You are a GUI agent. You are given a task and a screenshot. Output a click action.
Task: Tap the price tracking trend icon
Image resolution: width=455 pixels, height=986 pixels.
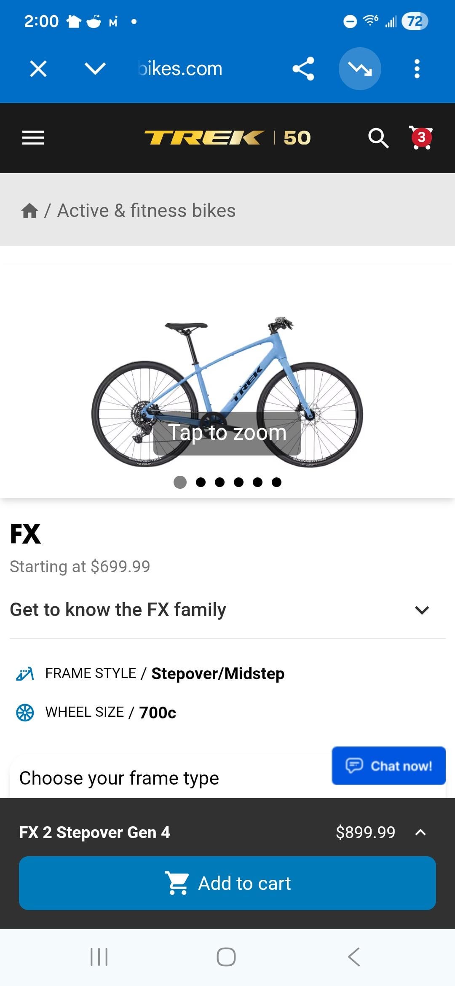pos(360,69)
